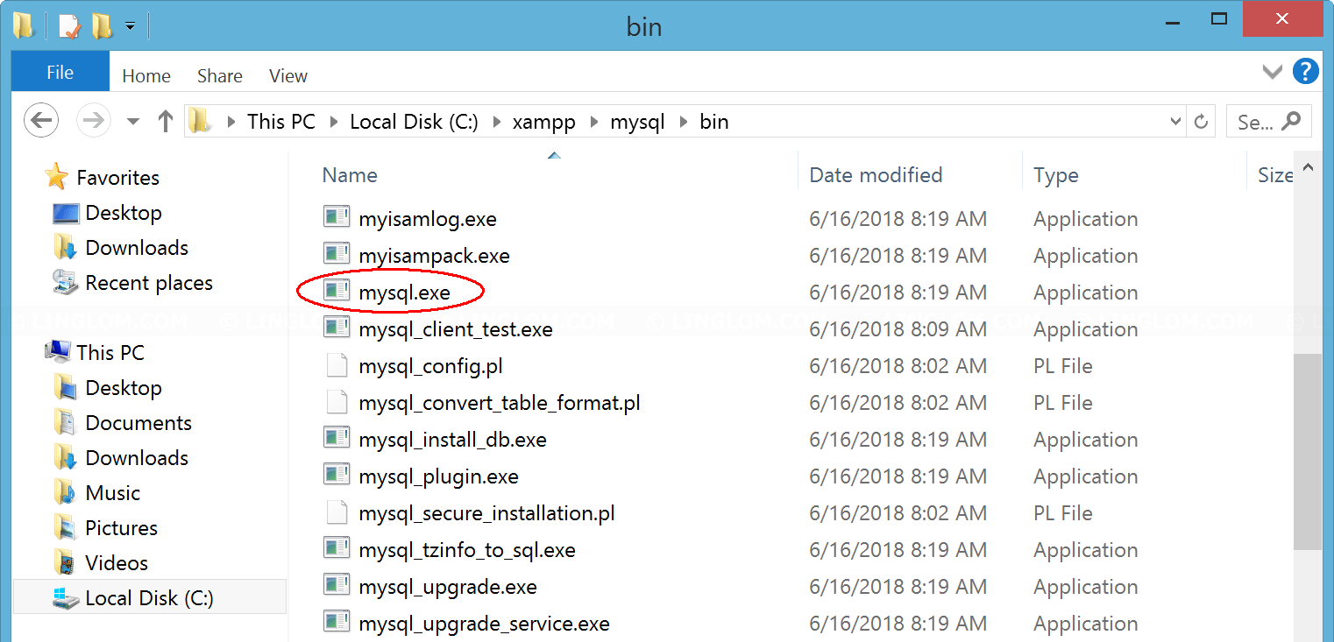
Task: Click the mysql_config.pl file icon
Action: 337,365
